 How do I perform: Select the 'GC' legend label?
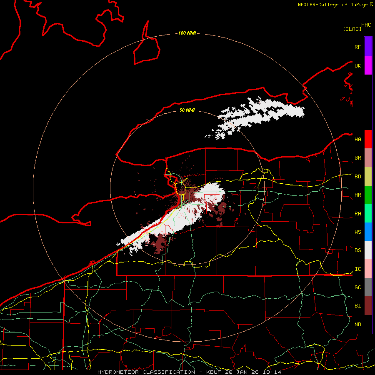coord(357,287)
